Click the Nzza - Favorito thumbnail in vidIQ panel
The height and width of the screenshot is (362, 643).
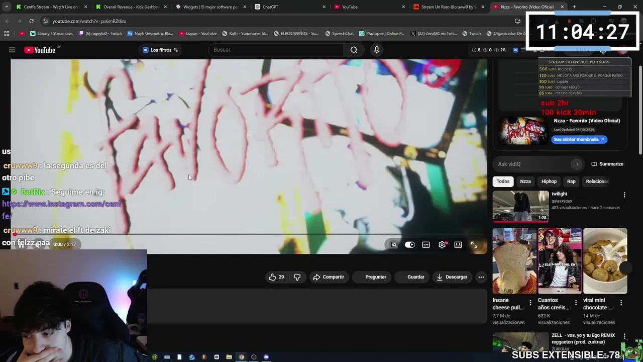(523, 131)
